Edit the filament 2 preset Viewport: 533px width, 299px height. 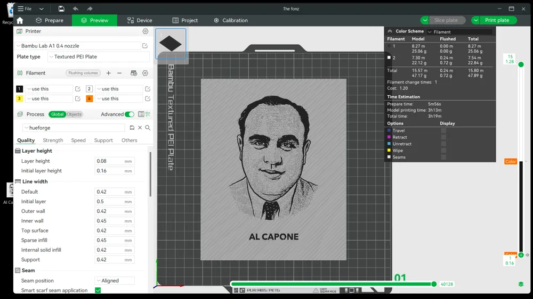tap(148, 89)
